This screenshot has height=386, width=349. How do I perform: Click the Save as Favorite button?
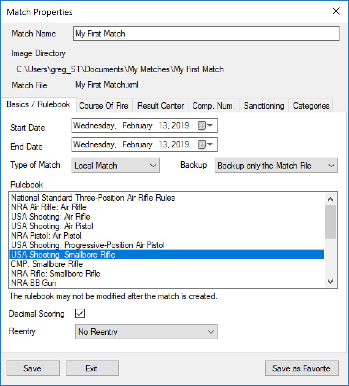point(302,368)
